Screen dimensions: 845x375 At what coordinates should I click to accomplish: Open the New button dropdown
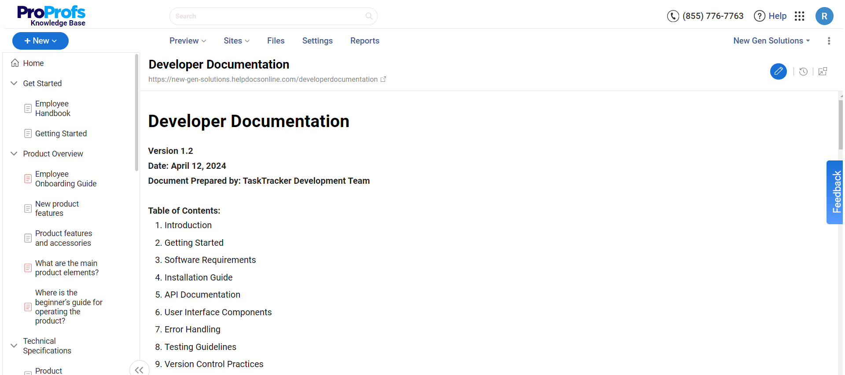(40, 41)
